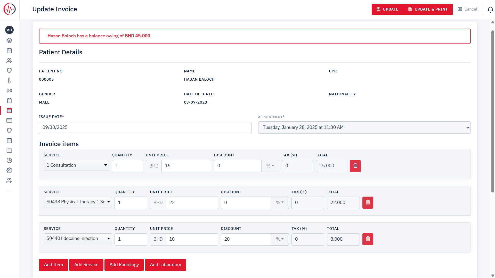The image size is (495, 278).
Task: Click the notification bell icon
Action: point(490,10)
